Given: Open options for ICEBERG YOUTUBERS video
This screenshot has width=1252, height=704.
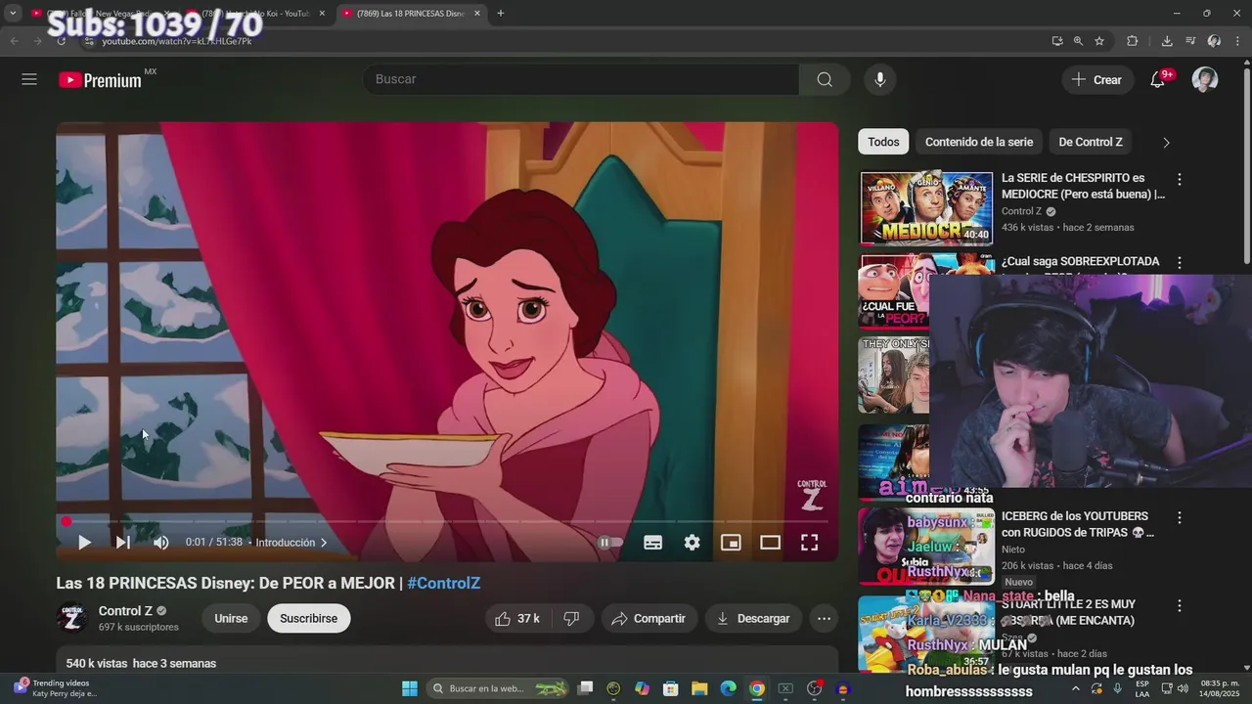Looking at the screenshot, I should click(1180, 517).
